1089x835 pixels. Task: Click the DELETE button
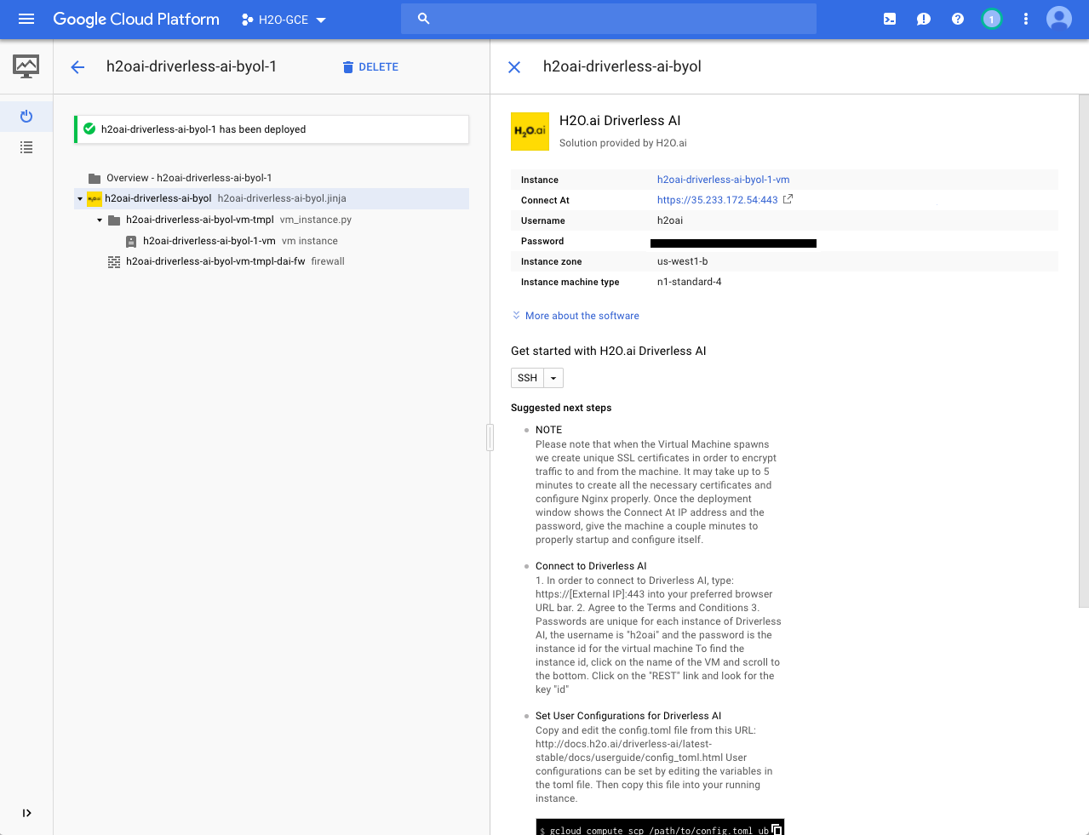pyautogui.click(x=370, y=66)
